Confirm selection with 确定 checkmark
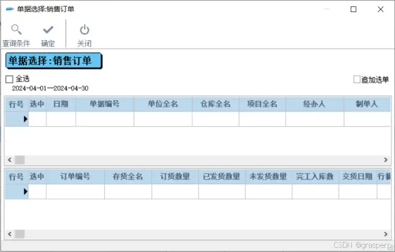 pos(48,35)
